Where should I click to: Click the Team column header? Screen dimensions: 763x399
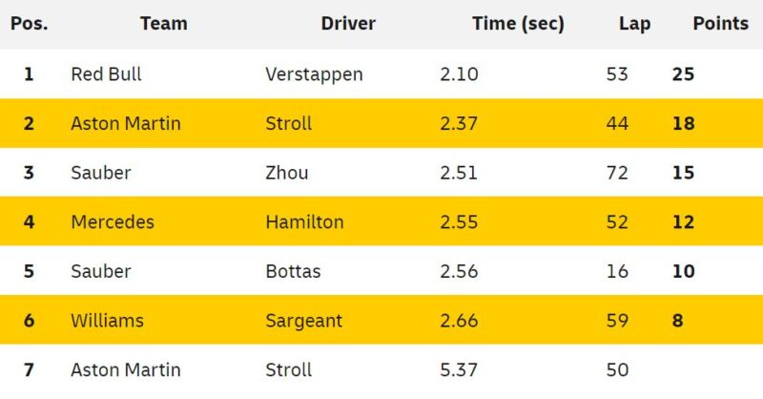163,24
